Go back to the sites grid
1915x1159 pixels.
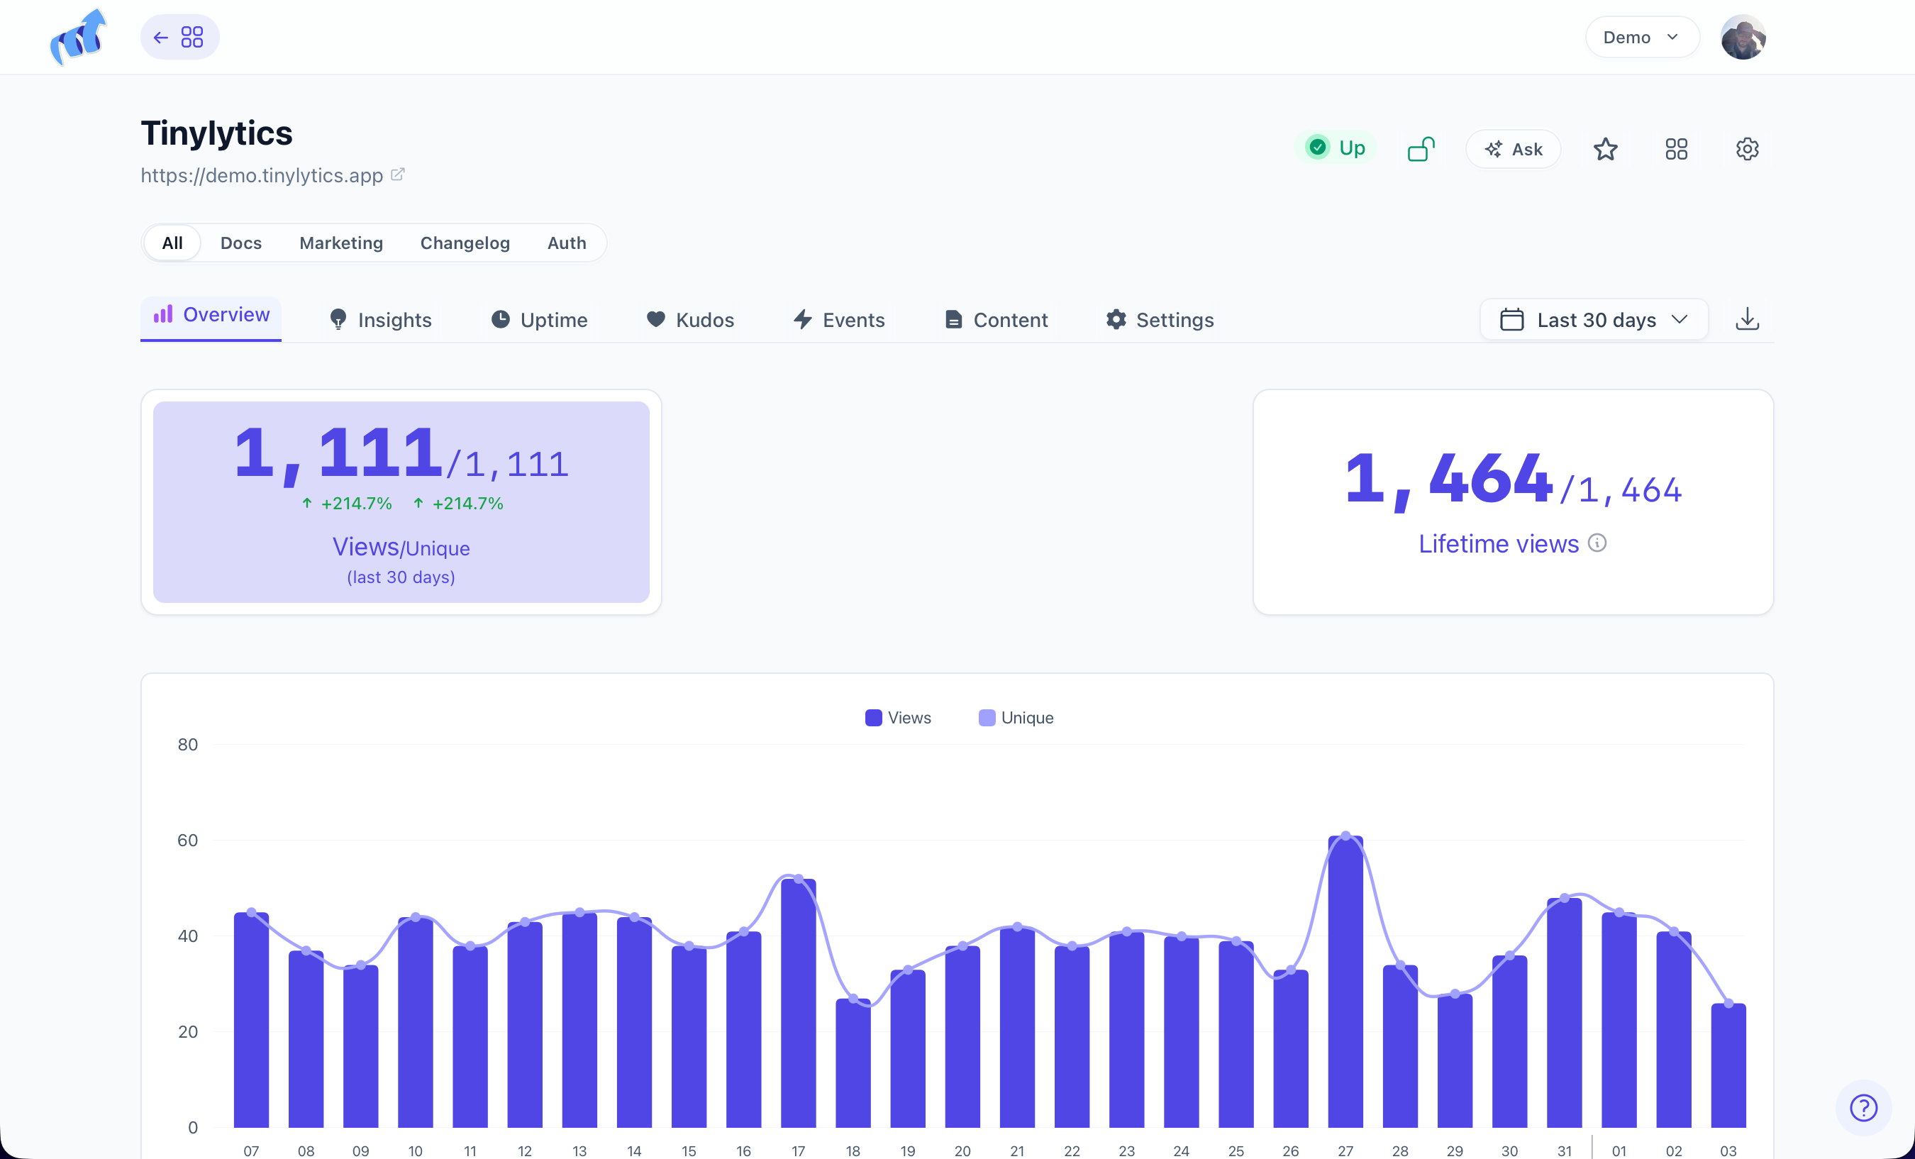click(x=179, y=38)
